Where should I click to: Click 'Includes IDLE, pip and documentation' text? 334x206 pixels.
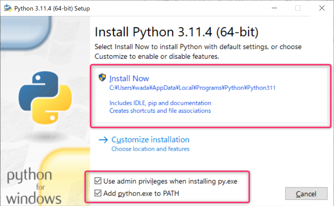pos(160,103)
